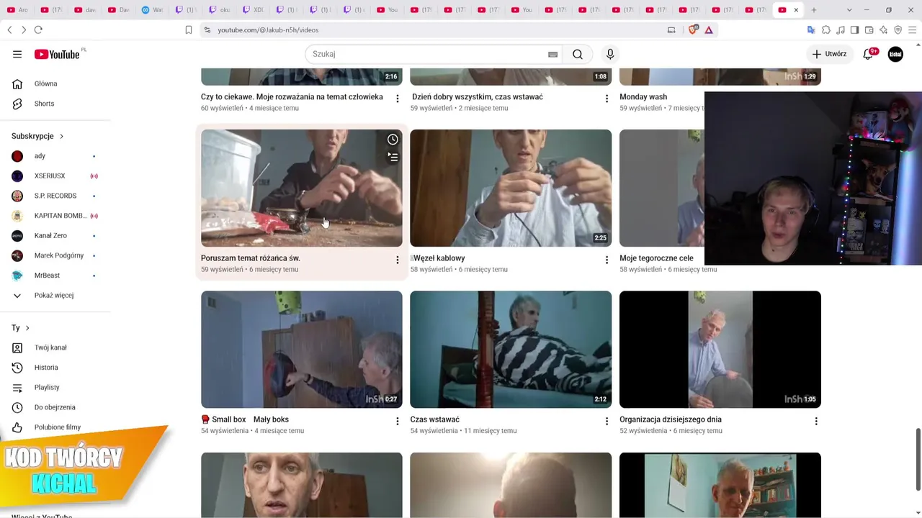
Task: Expand the Subskrypcje section
Action: pyautogui.click(x=37, y=136)
